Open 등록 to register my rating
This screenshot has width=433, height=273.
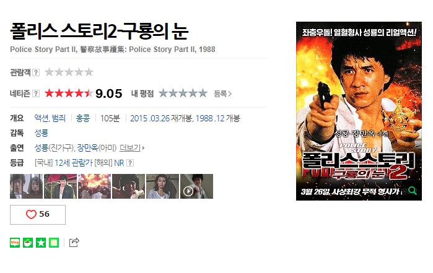222,94
